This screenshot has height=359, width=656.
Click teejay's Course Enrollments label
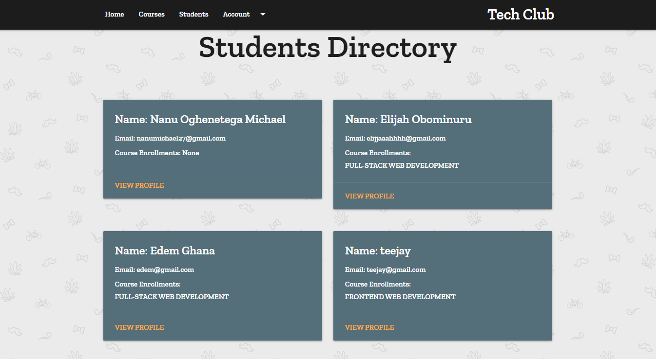(378, 284)
